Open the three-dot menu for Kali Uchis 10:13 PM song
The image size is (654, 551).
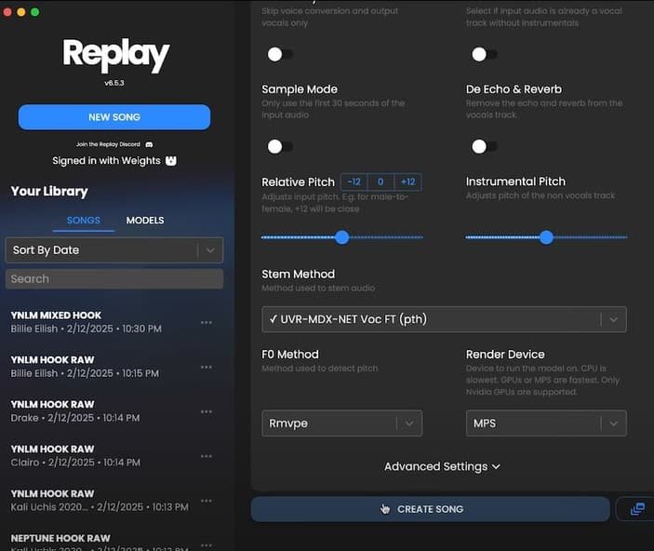click(x=206, y=501)
